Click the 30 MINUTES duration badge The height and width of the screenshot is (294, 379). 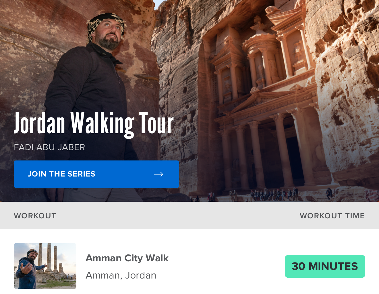click(325, 266)
